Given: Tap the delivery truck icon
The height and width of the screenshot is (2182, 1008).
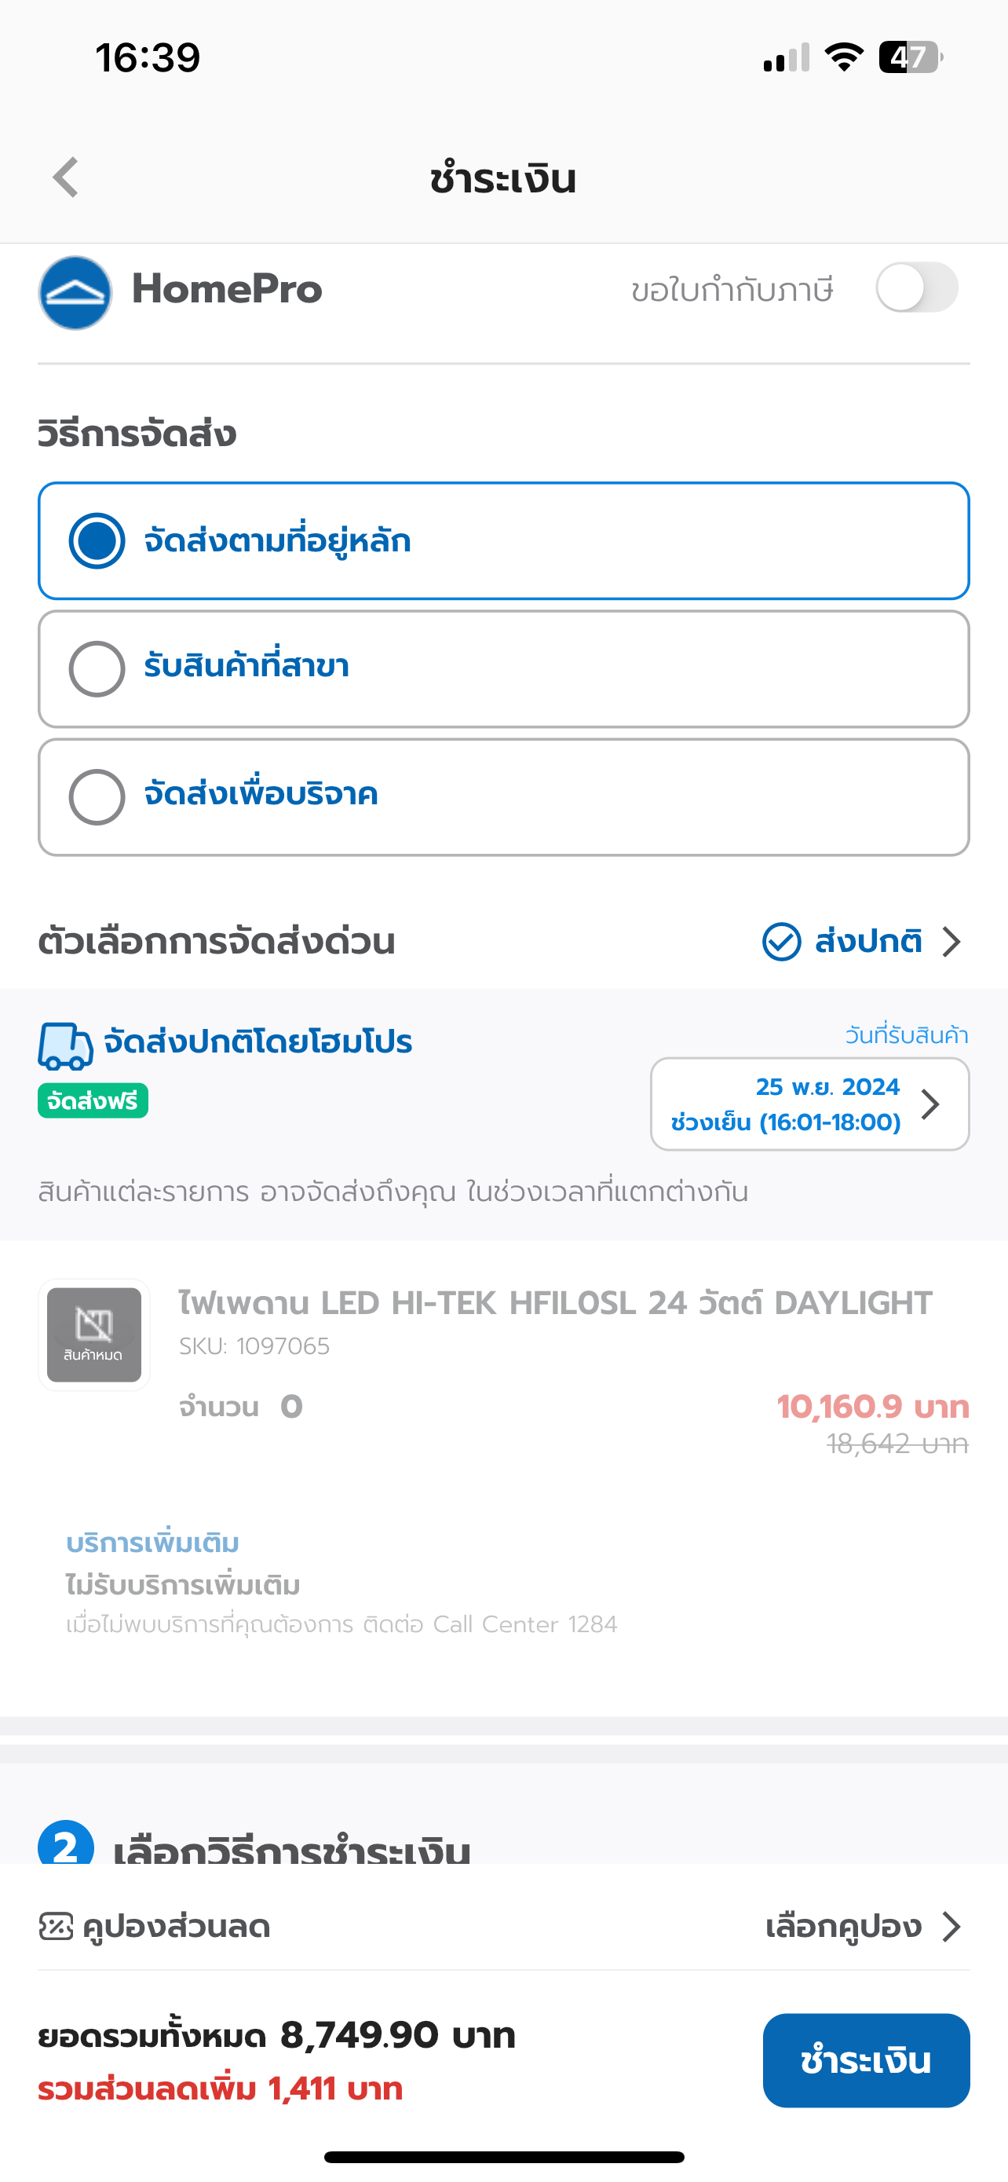Looking at the screenshot, I should tap(65, 1046).
